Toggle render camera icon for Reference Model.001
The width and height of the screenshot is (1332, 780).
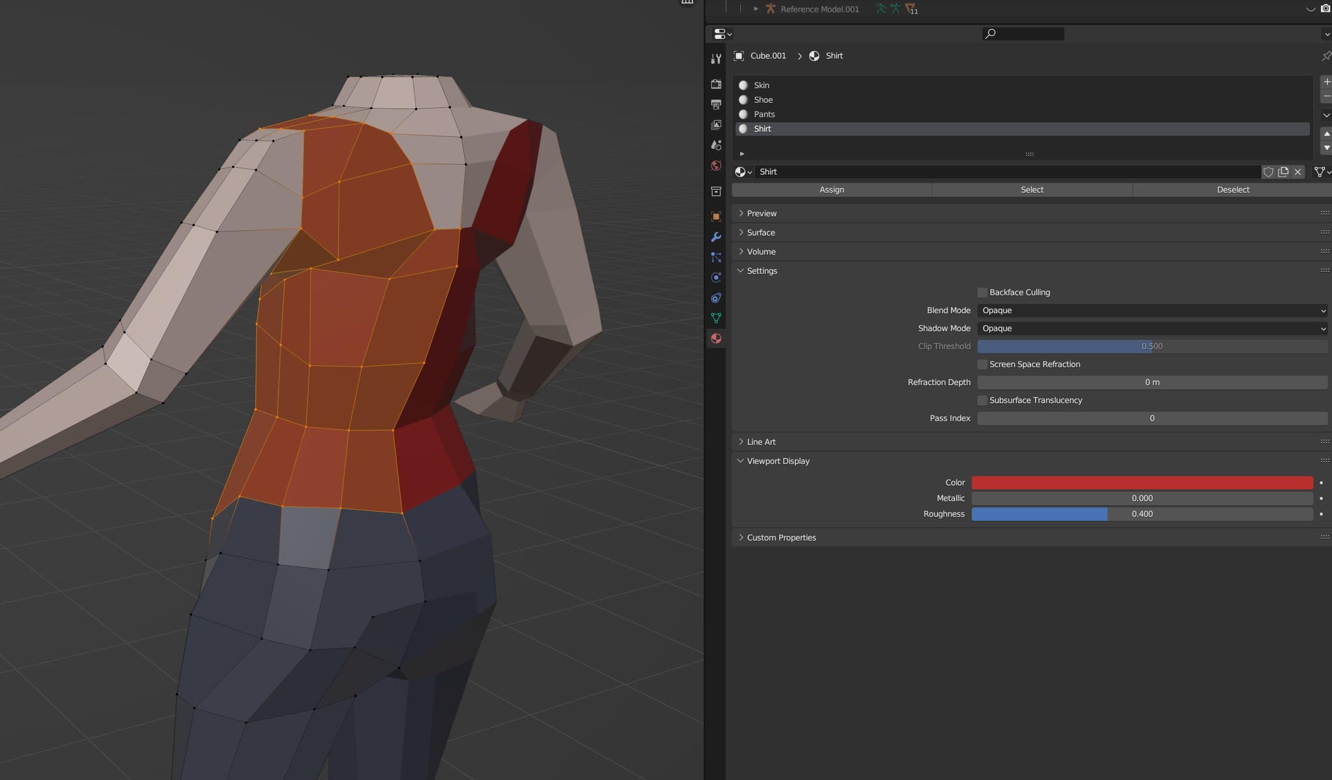[1325, 9]
